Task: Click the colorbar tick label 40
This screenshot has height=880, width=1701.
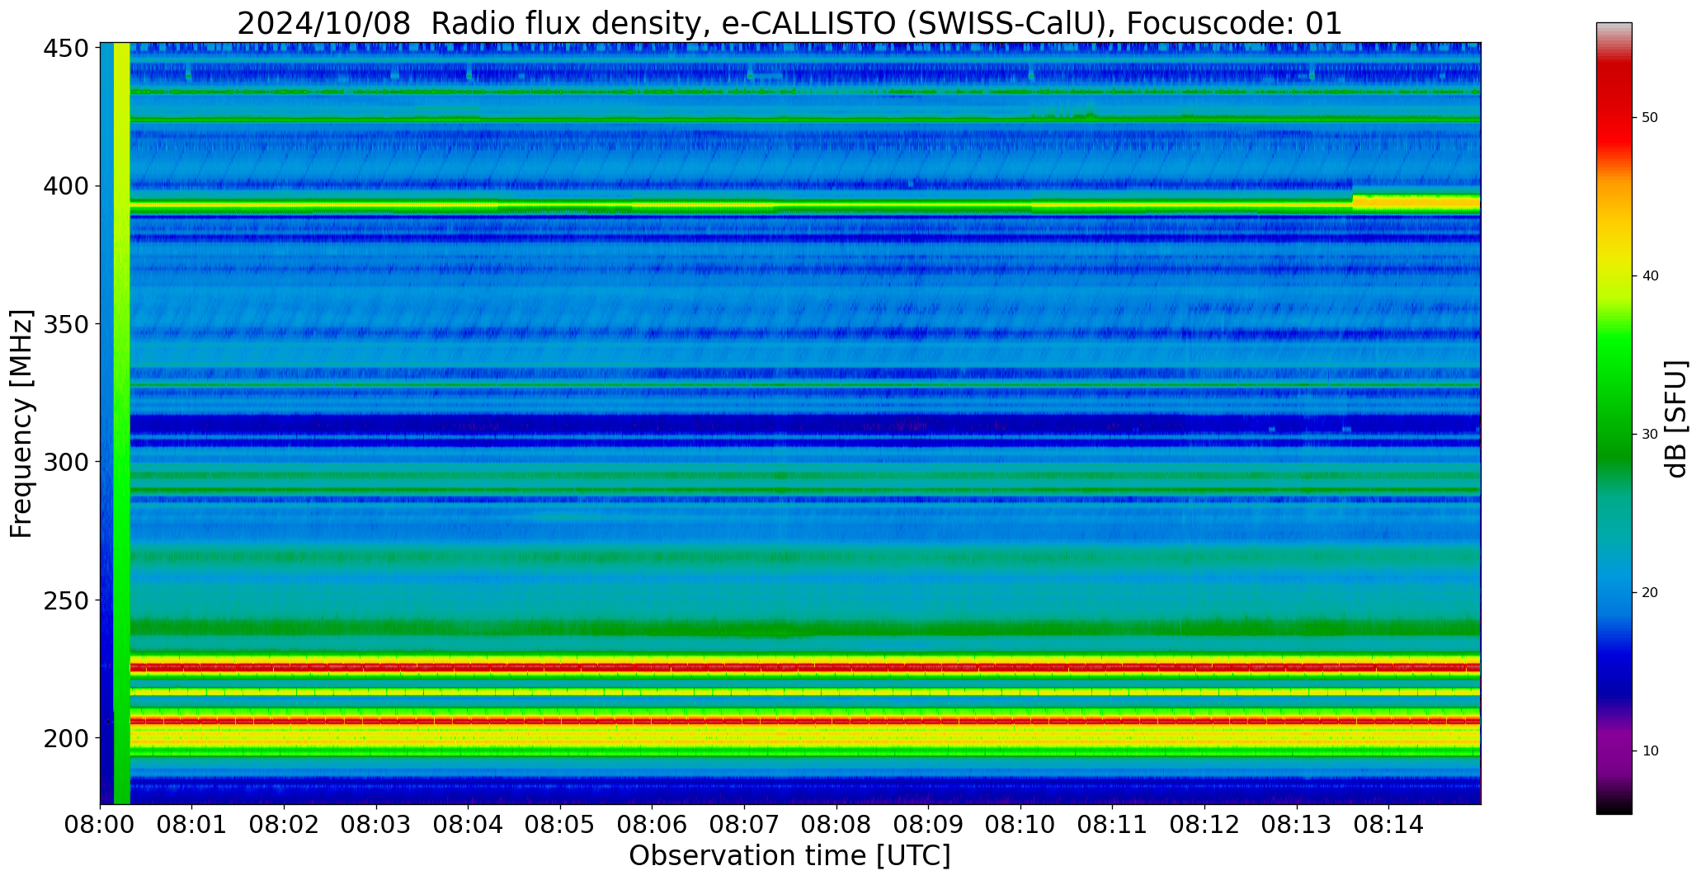Action: [x=1650, y=276]
